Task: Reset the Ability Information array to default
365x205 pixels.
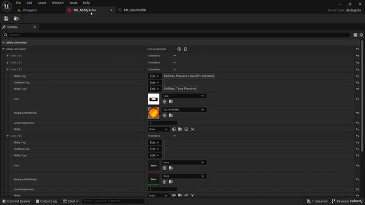Action: [x=358, y=49]
